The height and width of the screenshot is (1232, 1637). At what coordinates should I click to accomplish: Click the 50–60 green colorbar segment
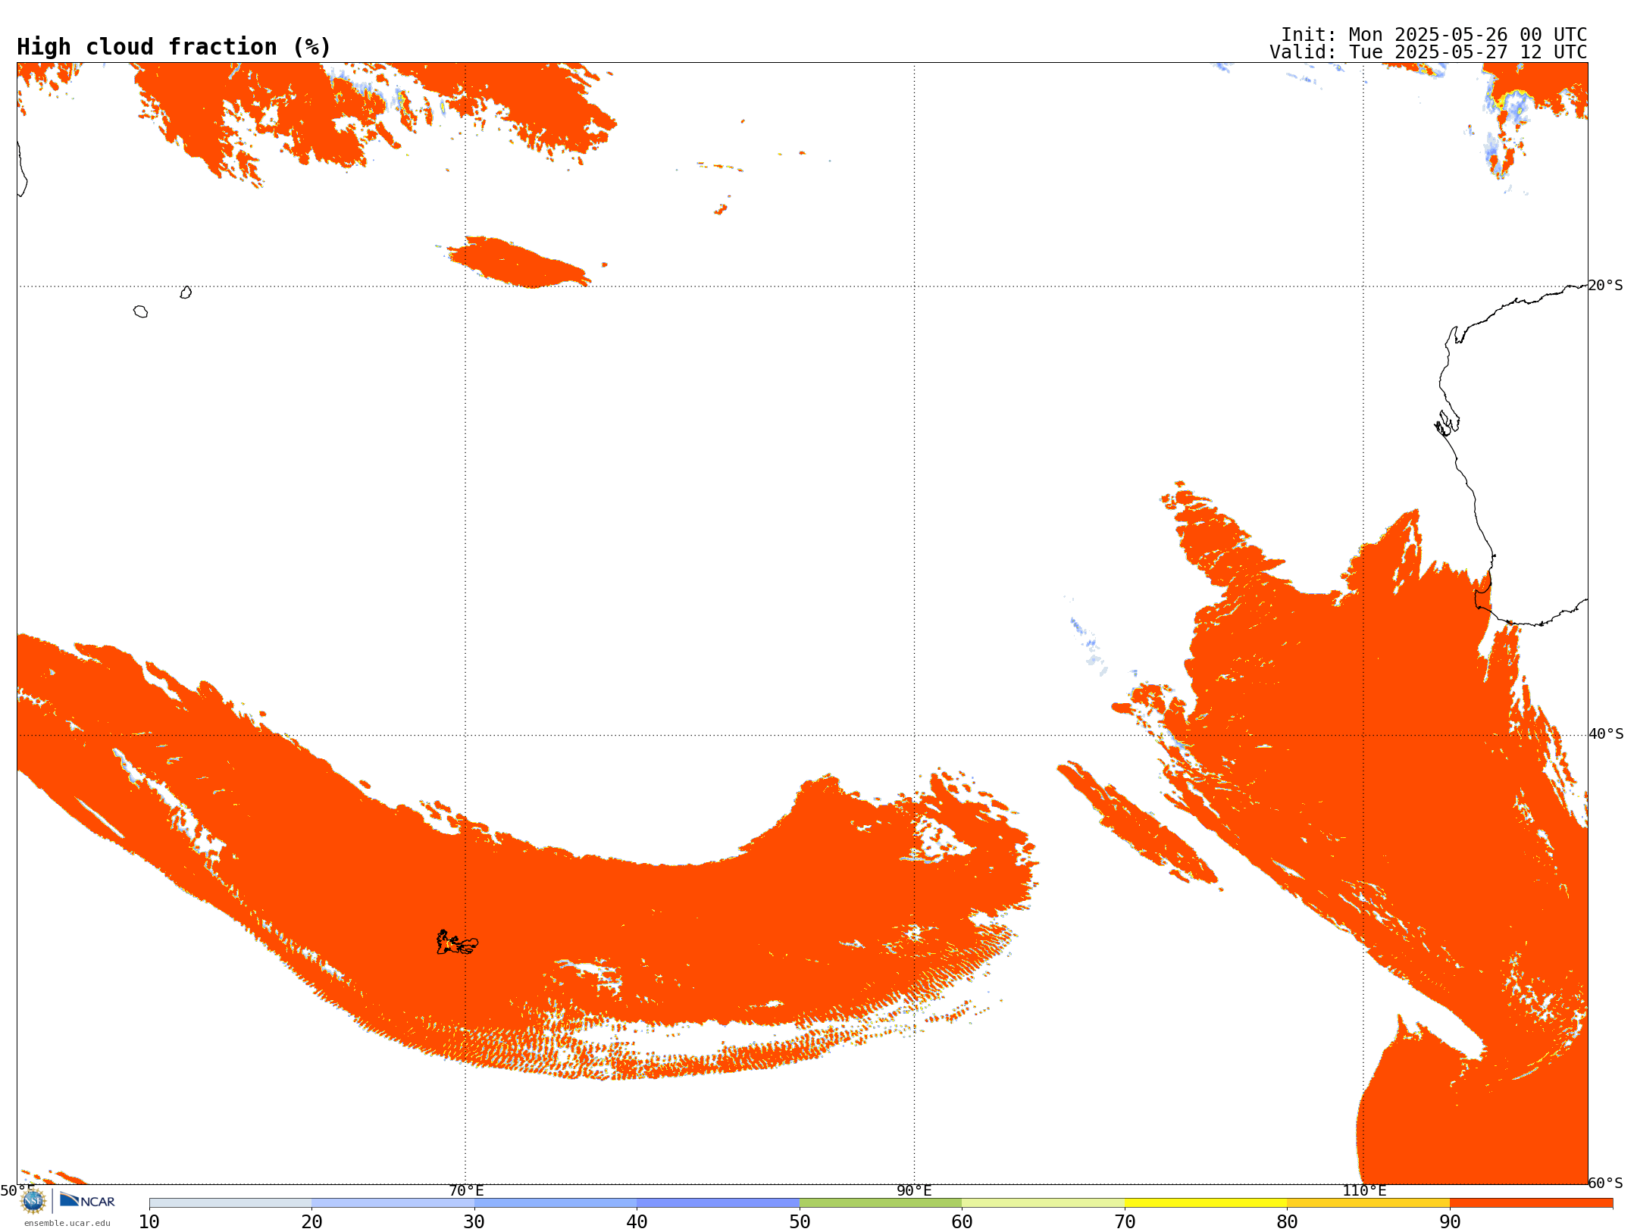pos(881,1203)
